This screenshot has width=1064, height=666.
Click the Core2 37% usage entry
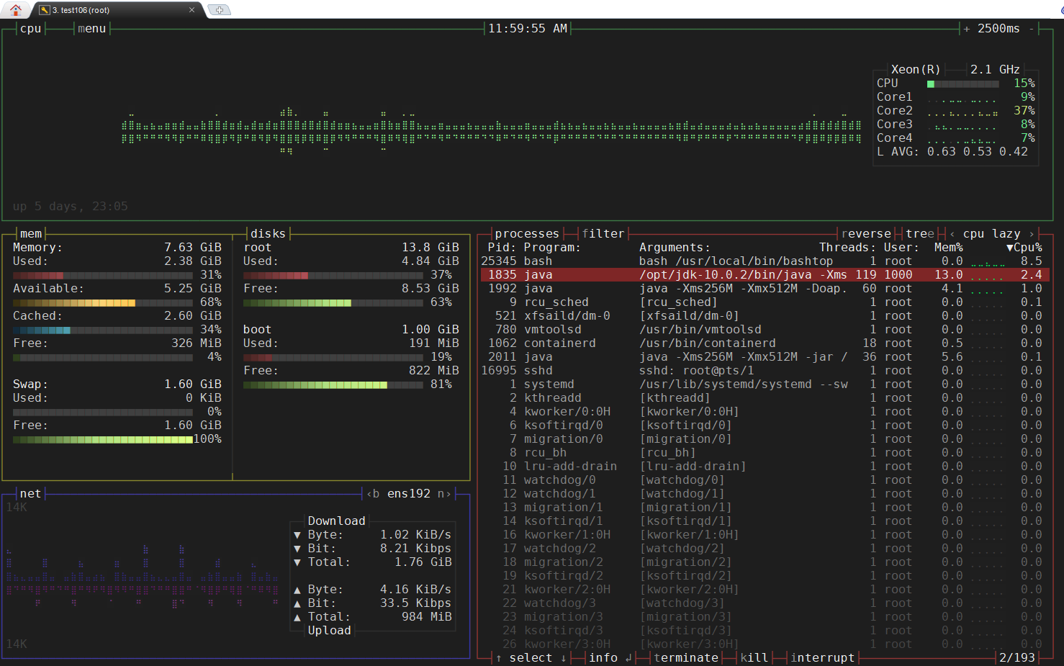956,111
